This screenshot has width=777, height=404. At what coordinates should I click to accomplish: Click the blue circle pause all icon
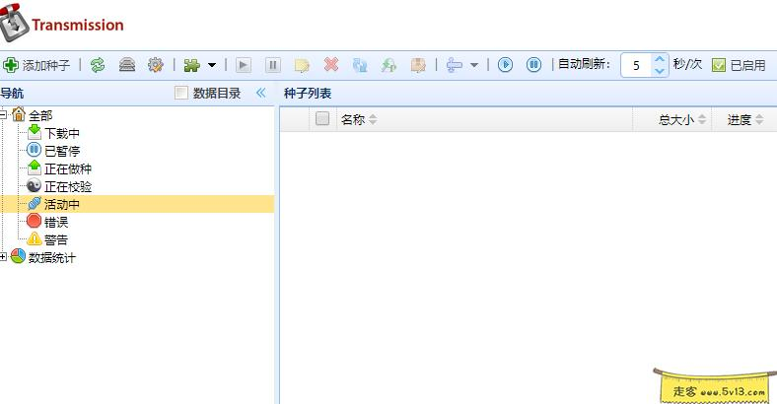click(x=533, y=65)
